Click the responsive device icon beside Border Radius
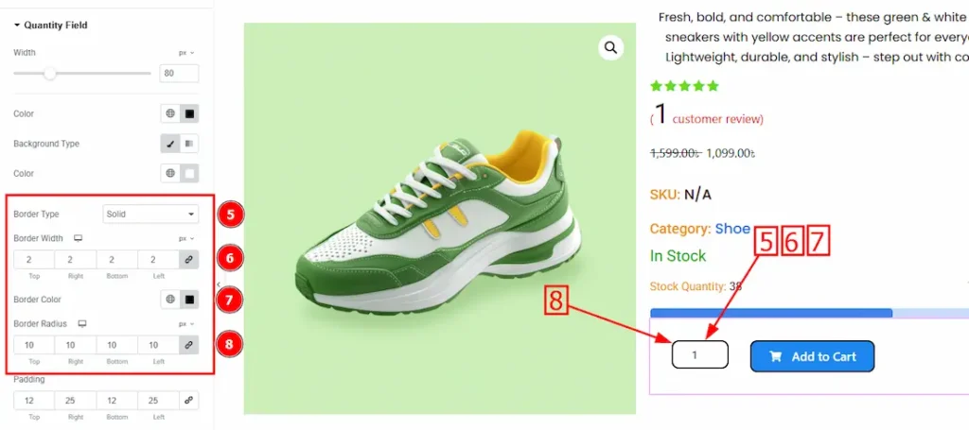The width and height of the screenshot is (969, 430). pyautogui.click(x=82, y=323)
